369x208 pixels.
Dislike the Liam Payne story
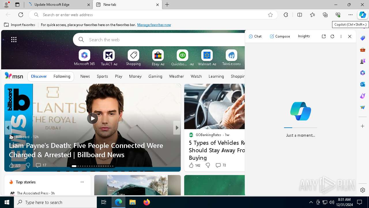(x=28, y=165)
